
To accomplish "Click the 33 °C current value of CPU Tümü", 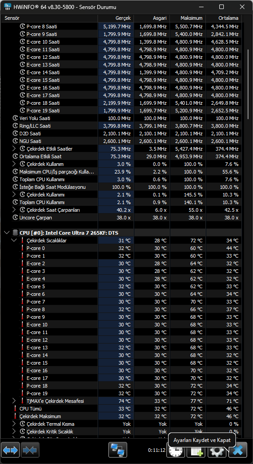I will click(x=124, y=409).
